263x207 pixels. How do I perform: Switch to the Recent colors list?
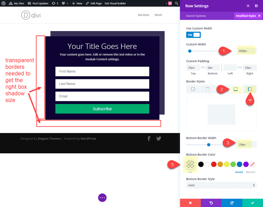[x=250, y=172]
